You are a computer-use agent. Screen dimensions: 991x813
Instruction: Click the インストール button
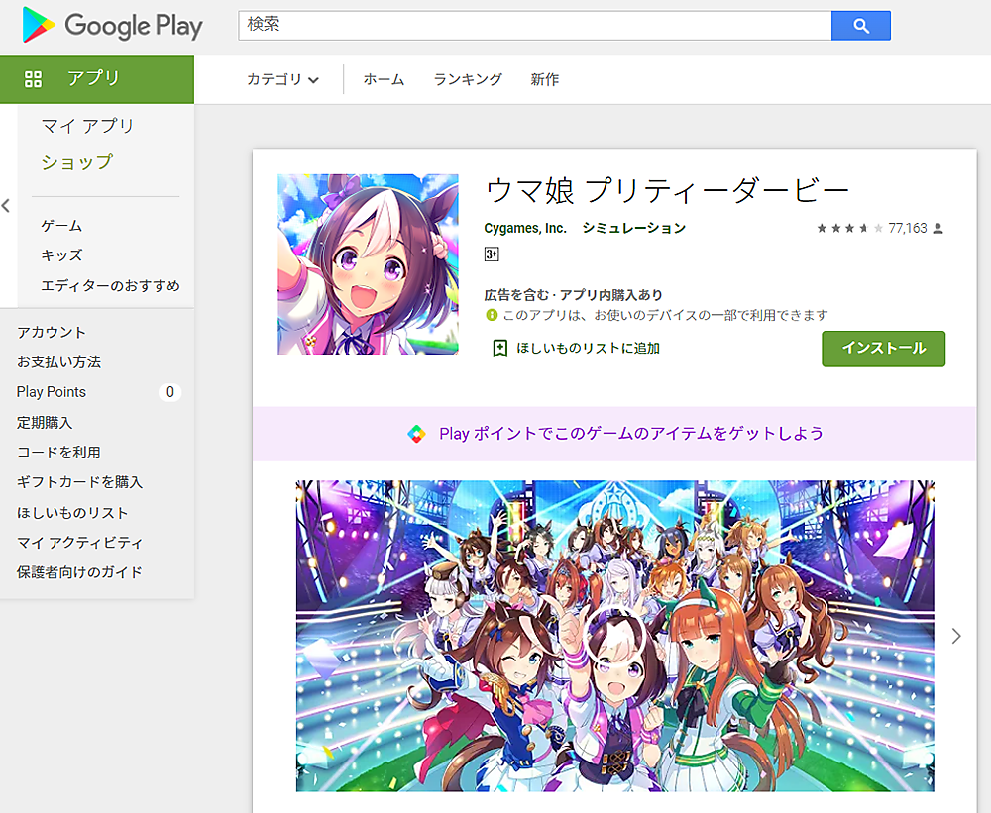pyautogui.click(x=884, y=349)
